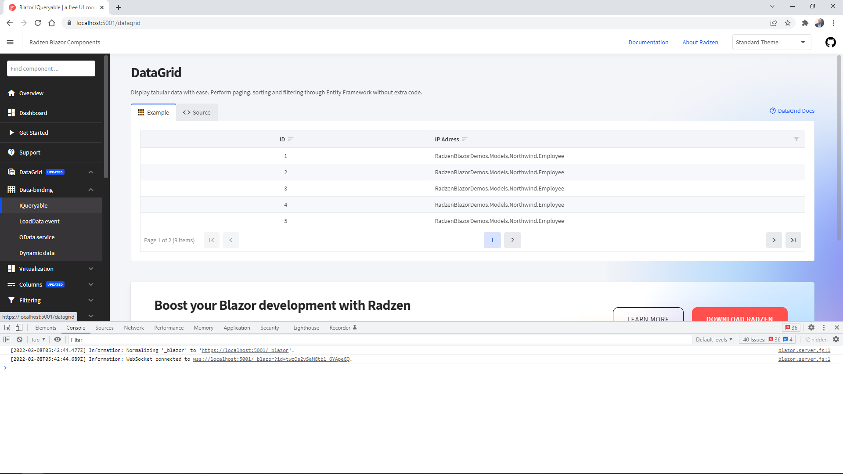Open DevTools more options menu
The height and width of the screenshot is (474, 843).
click(x=824, y=327)
